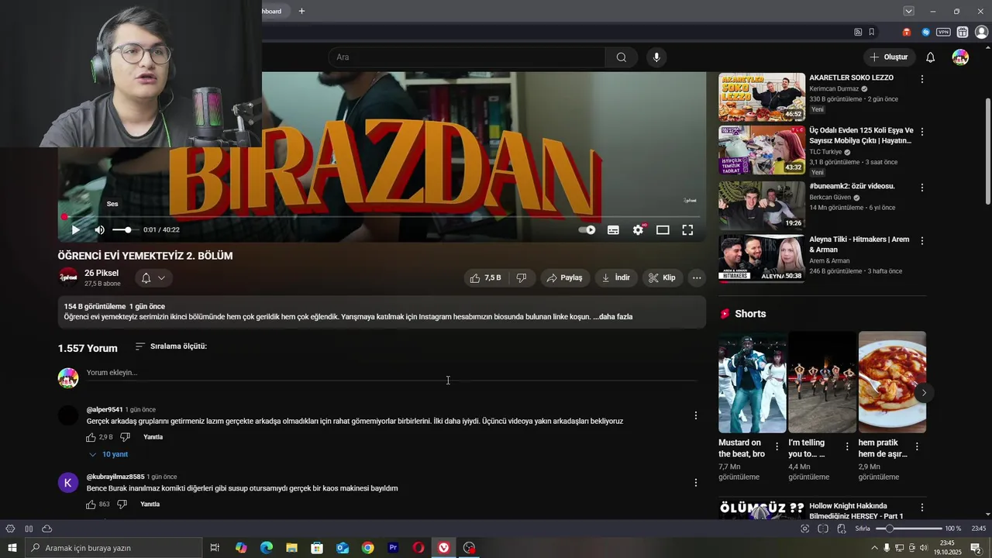The image size is (992, 558).
Task: Download video with İndir button
Action: click(616, 277)
